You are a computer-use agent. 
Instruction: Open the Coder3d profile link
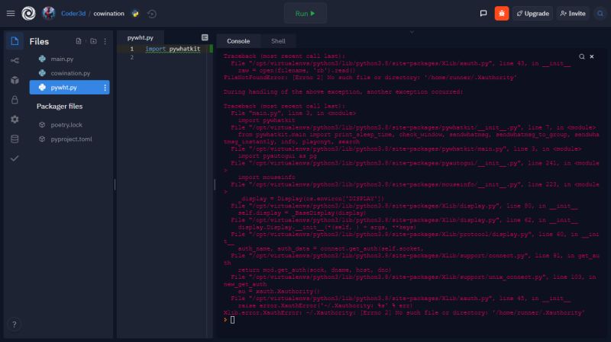[73, 14]
